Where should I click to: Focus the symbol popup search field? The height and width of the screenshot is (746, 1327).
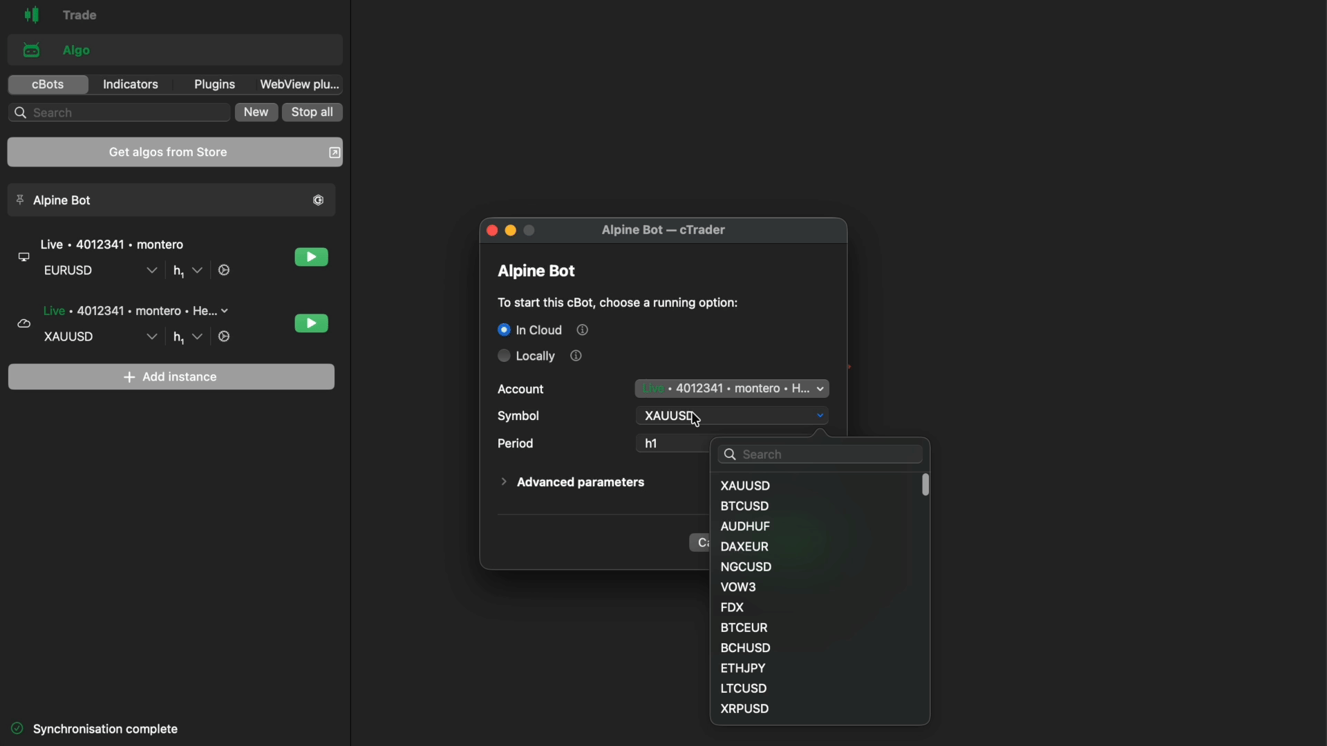[x=820, y=455]
